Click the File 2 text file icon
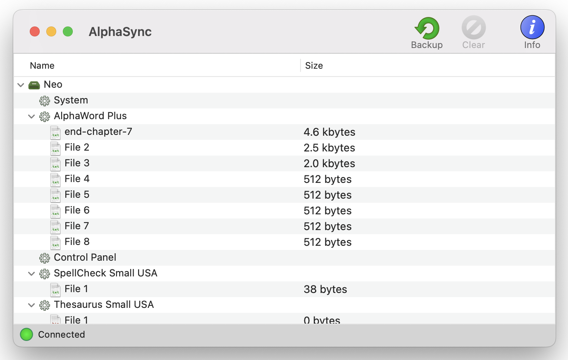The image size is (568, 360). (x=55, y=148)
